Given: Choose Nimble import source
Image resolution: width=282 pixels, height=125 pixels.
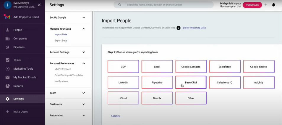Looking at the screenshot, I should click(157, 98).
